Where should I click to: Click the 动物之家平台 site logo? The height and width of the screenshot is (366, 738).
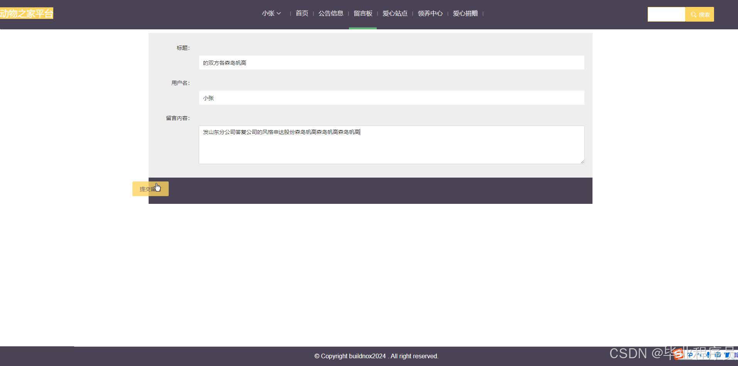click(x=27, y=14)
